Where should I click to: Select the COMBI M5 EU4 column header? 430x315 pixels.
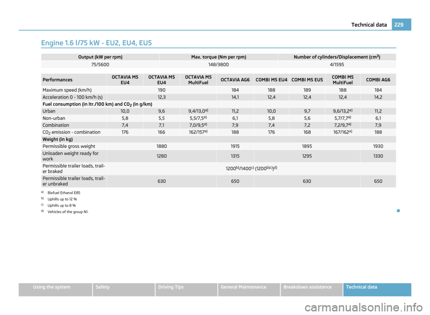pyautogui.click(x=271, y=80)
